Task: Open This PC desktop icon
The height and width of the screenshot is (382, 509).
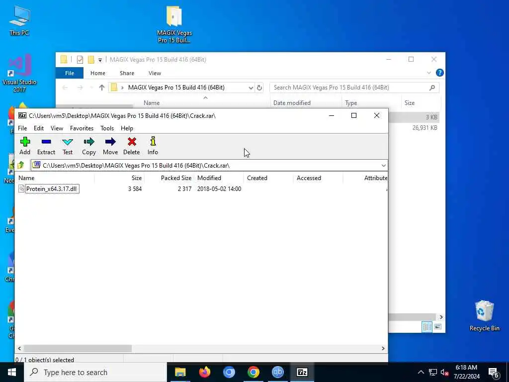Action: click(x=19, y=20)
